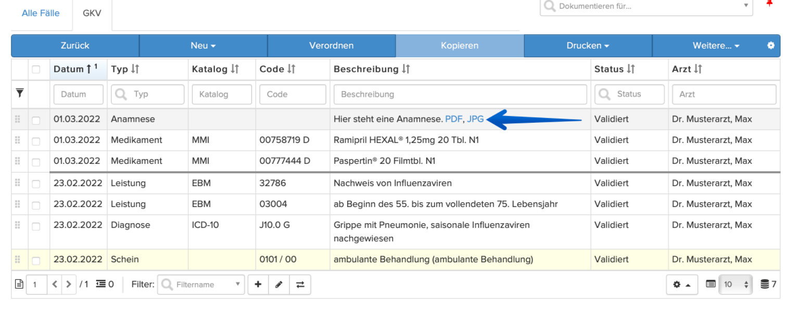787x310 pixels.
Task: Click the sort icon next to Typ header
Action: coord(135,69)
